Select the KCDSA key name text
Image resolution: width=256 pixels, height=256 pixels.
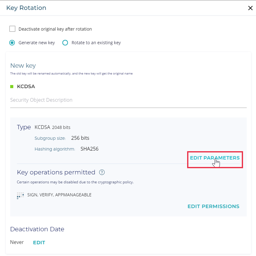pos(26,87)
